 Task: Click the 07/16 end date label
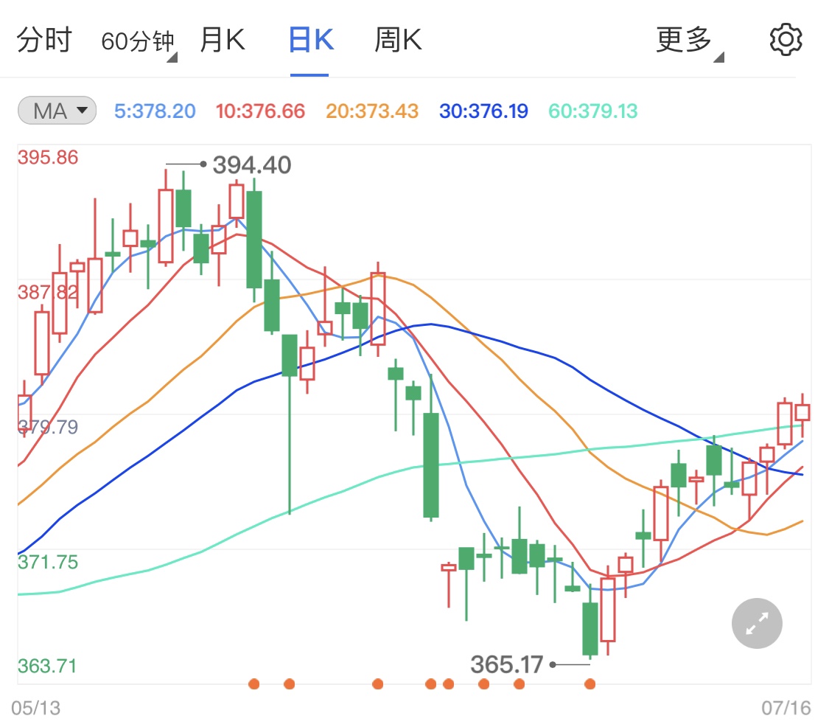(786, 708)
